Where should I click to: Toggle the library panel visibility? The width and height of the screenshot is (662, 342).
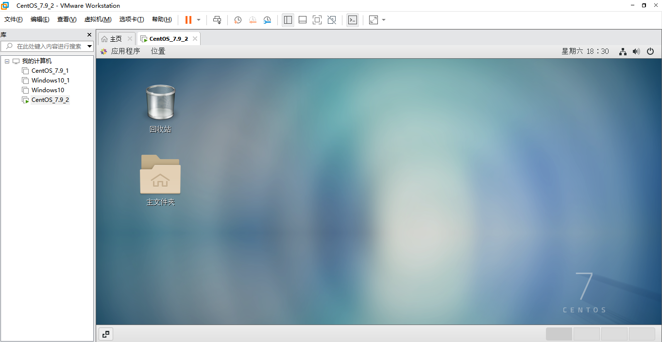click(x=288, y=20)
